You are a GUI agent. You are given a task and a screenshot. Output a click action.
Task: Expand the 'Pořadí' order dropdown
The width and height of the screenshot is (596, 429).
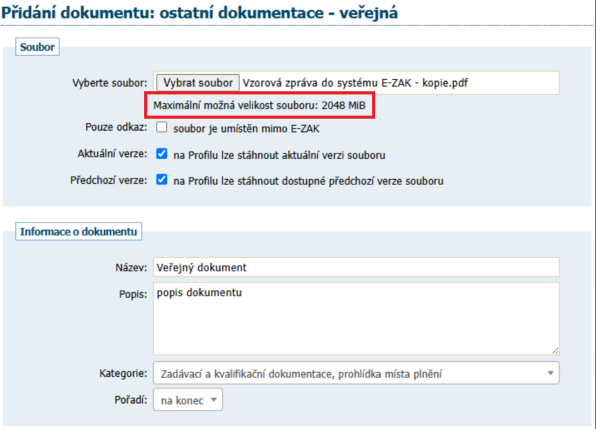188,400
